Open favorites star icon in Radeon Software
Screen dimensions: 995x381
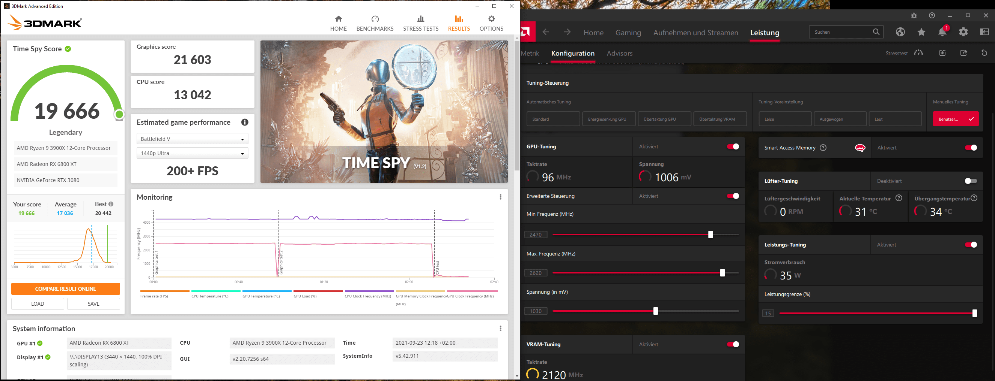(x=921, y=32)
